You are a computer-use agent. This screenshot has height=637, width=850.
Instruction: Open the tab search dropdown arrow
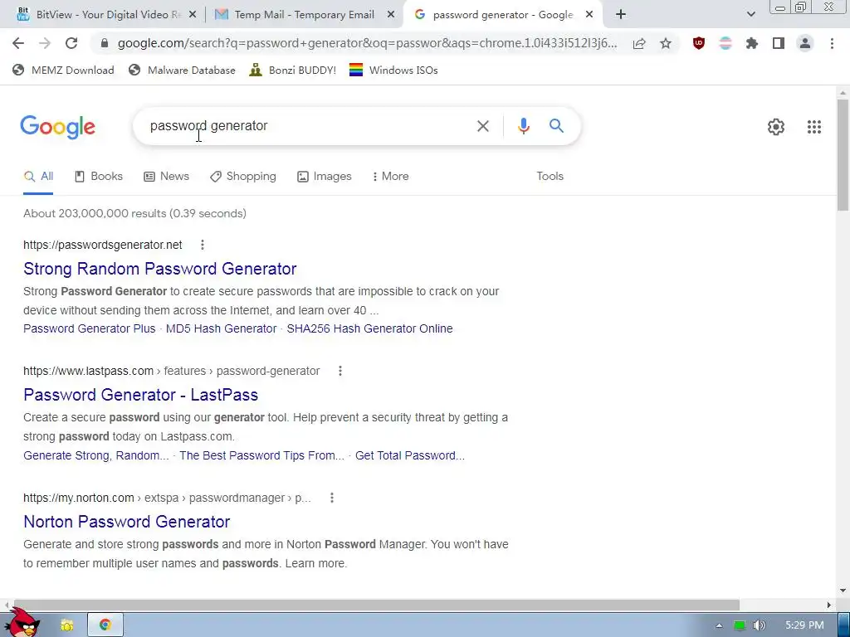[x=750, y=14]
